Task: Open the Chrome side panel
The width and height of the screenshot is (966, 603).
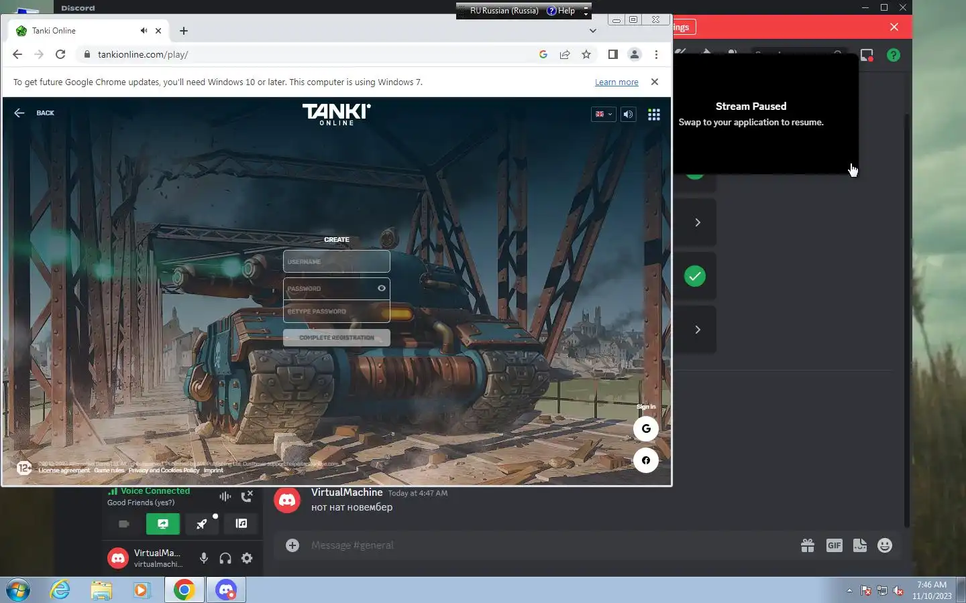Action: click(612, 54)
